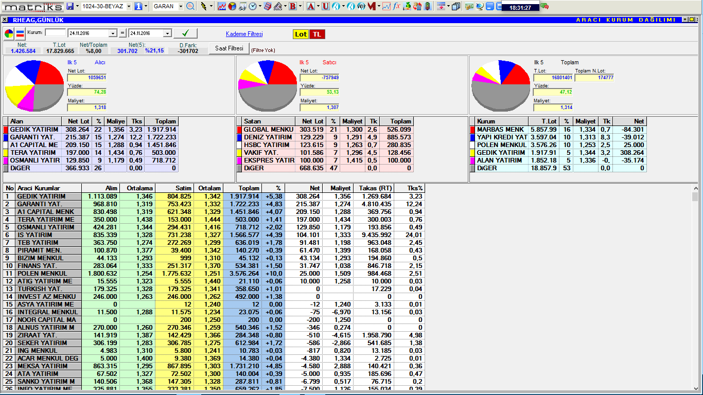
Task: Click the fx formula icon
Action: [396, 7]
